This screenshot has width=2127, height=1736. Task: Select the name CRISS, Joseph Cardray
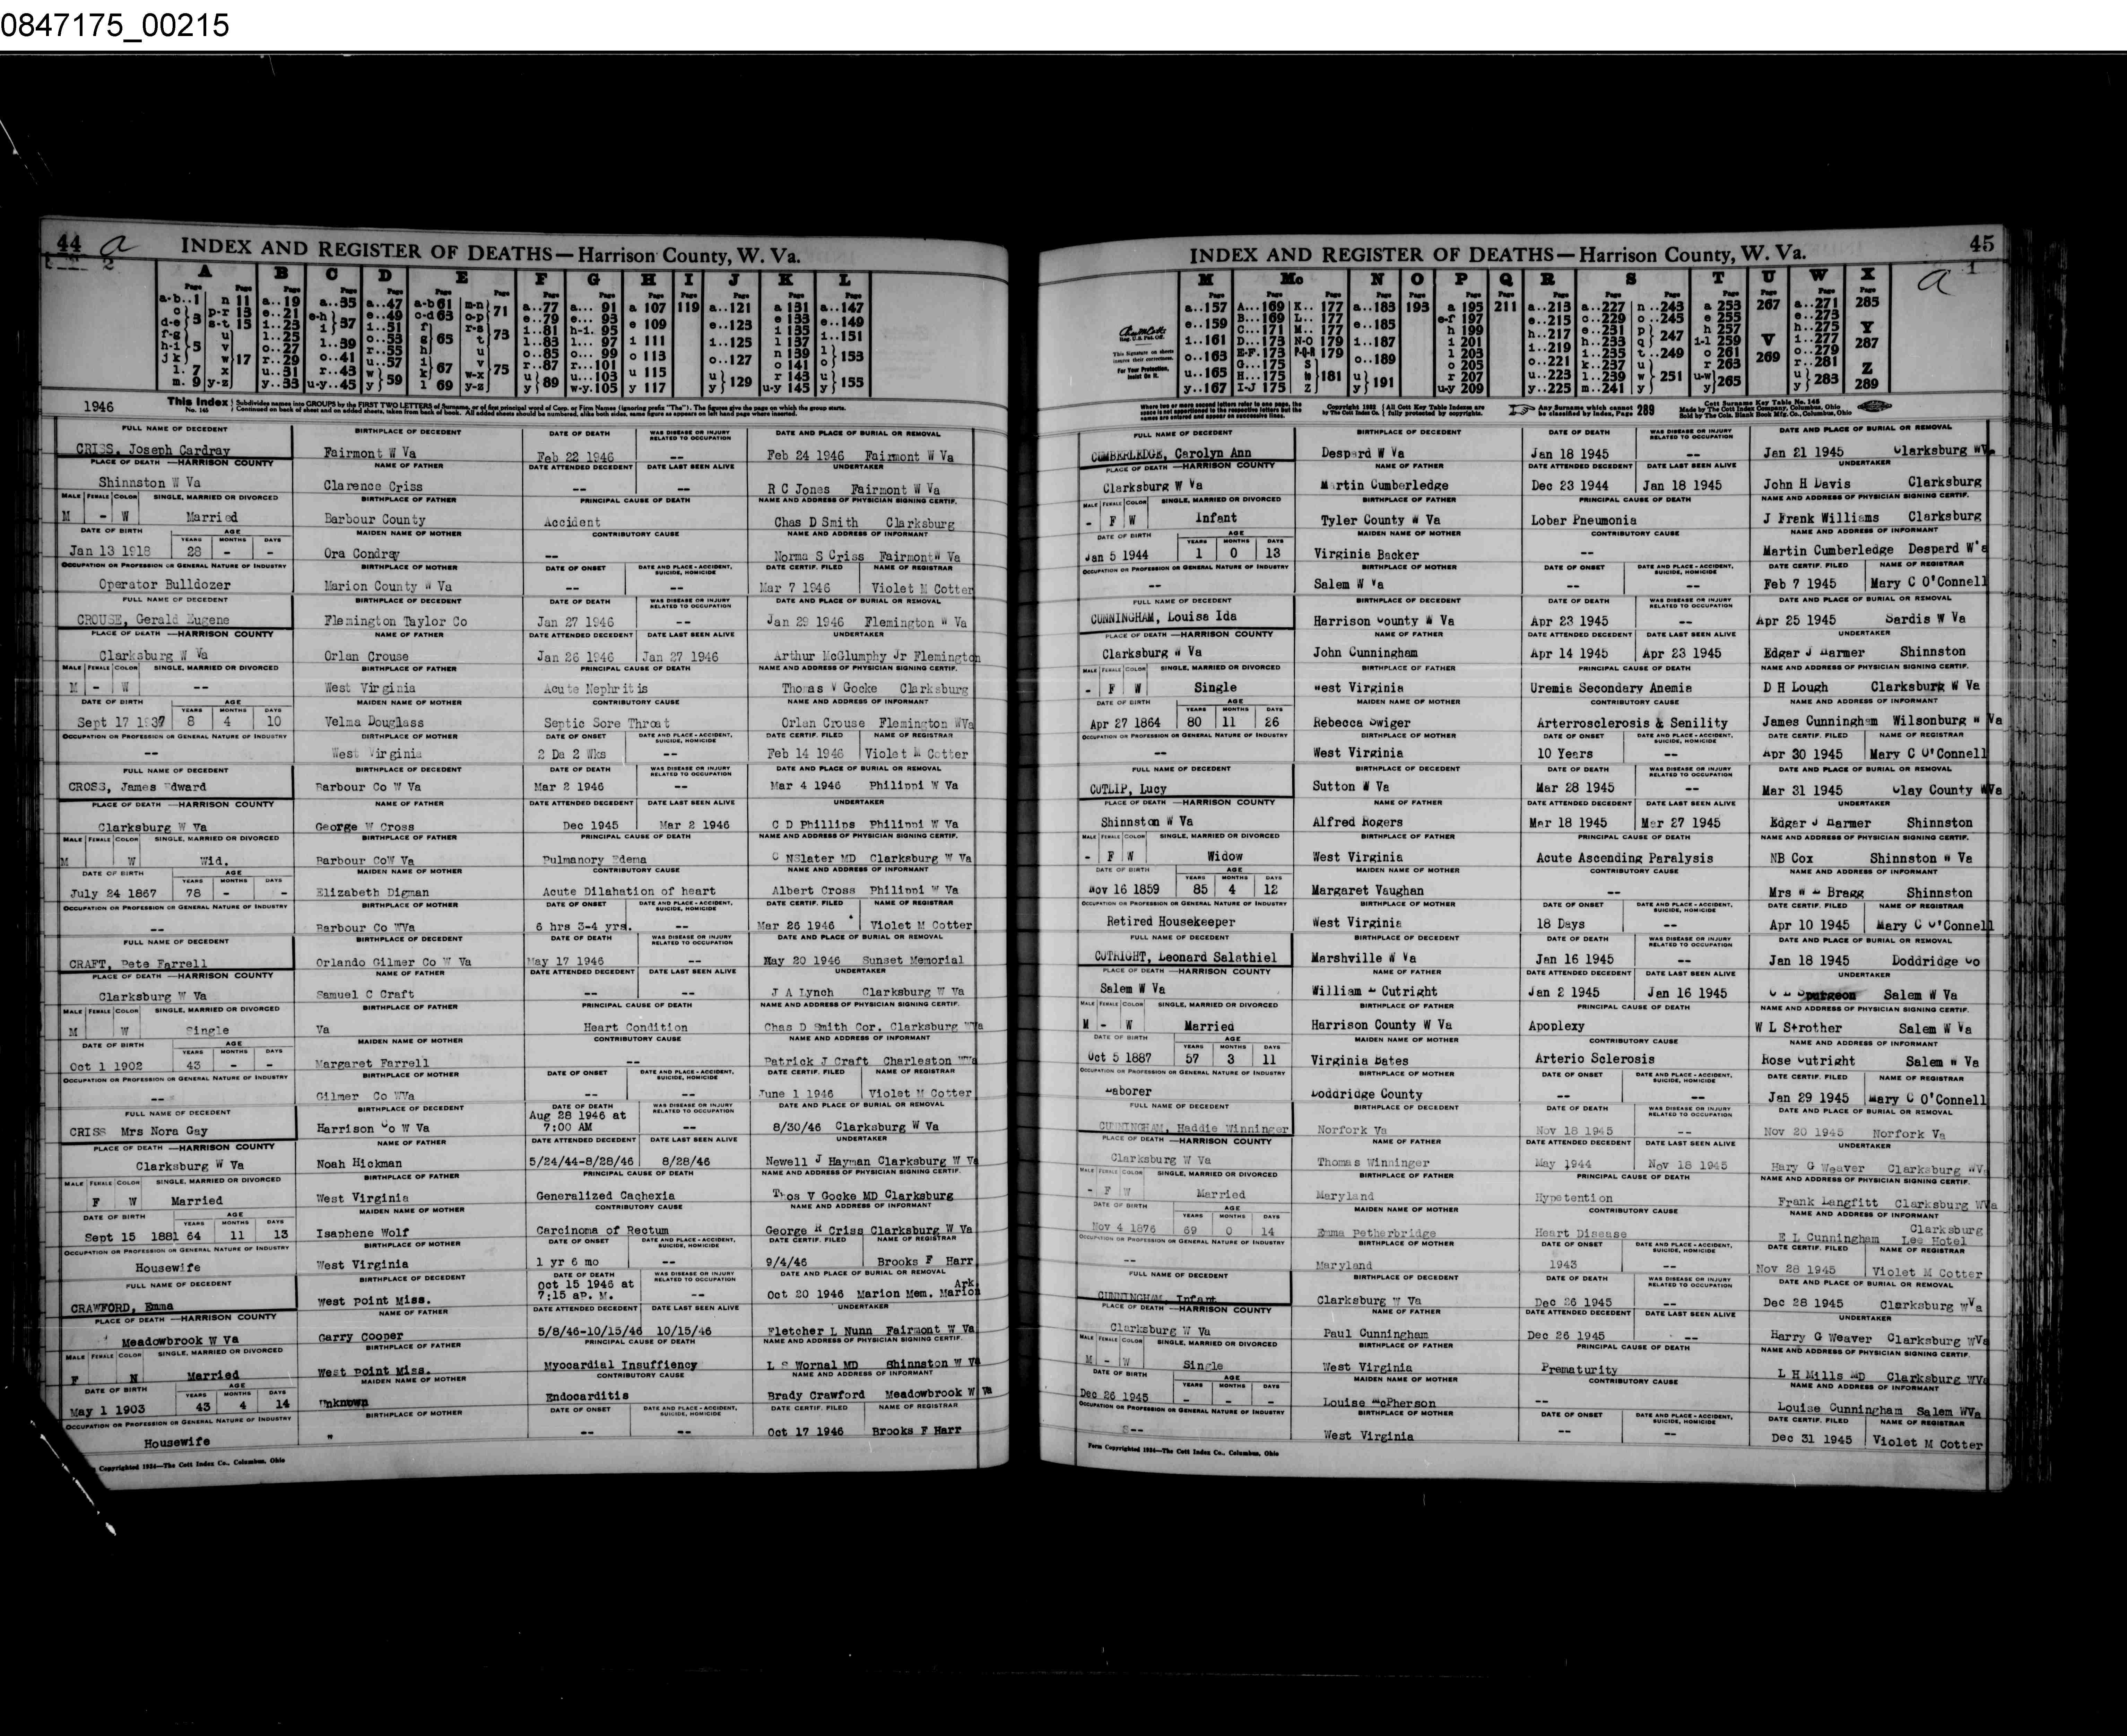tap(153, 450)
